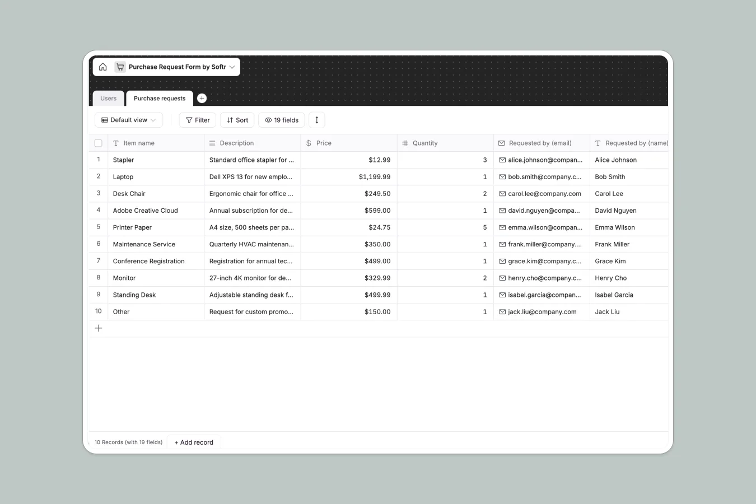Click the row height adjustment icon

[x=316, y=120]
